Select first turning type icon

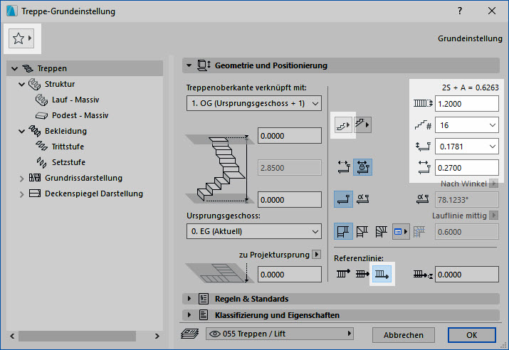click(x=343, y=232)
